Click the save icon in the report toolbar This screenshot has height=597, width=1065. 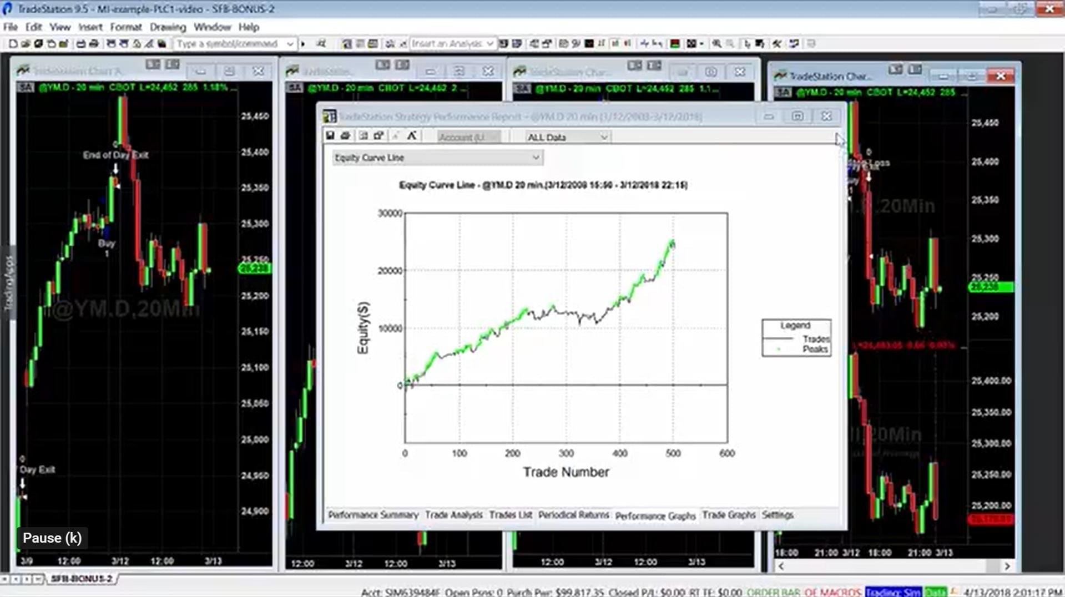[x=330, y=136]
